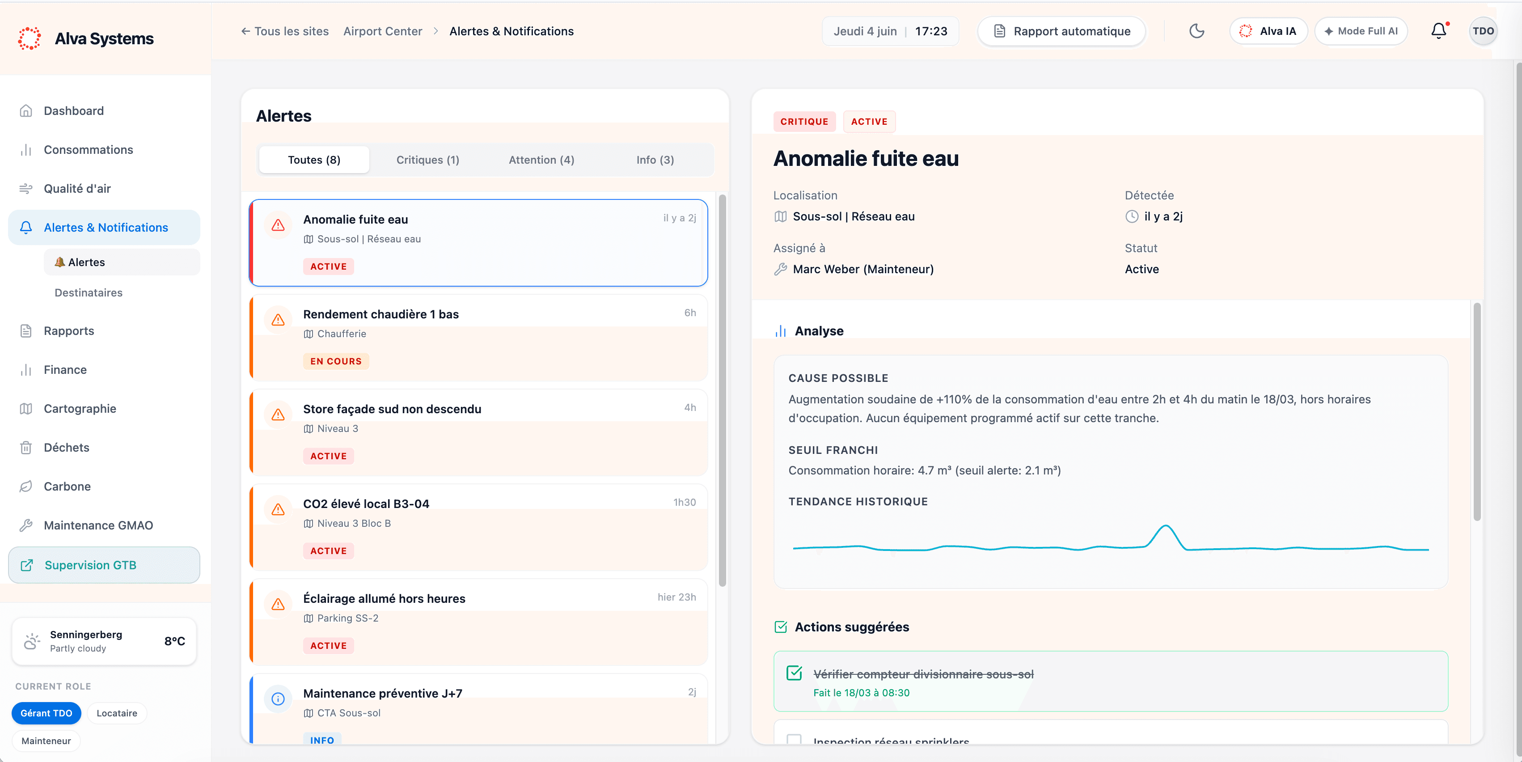1522x762 pixels.
Task: Click the Alva Systems logo icon
Action: pyautogui.click(x=30, y=38)
